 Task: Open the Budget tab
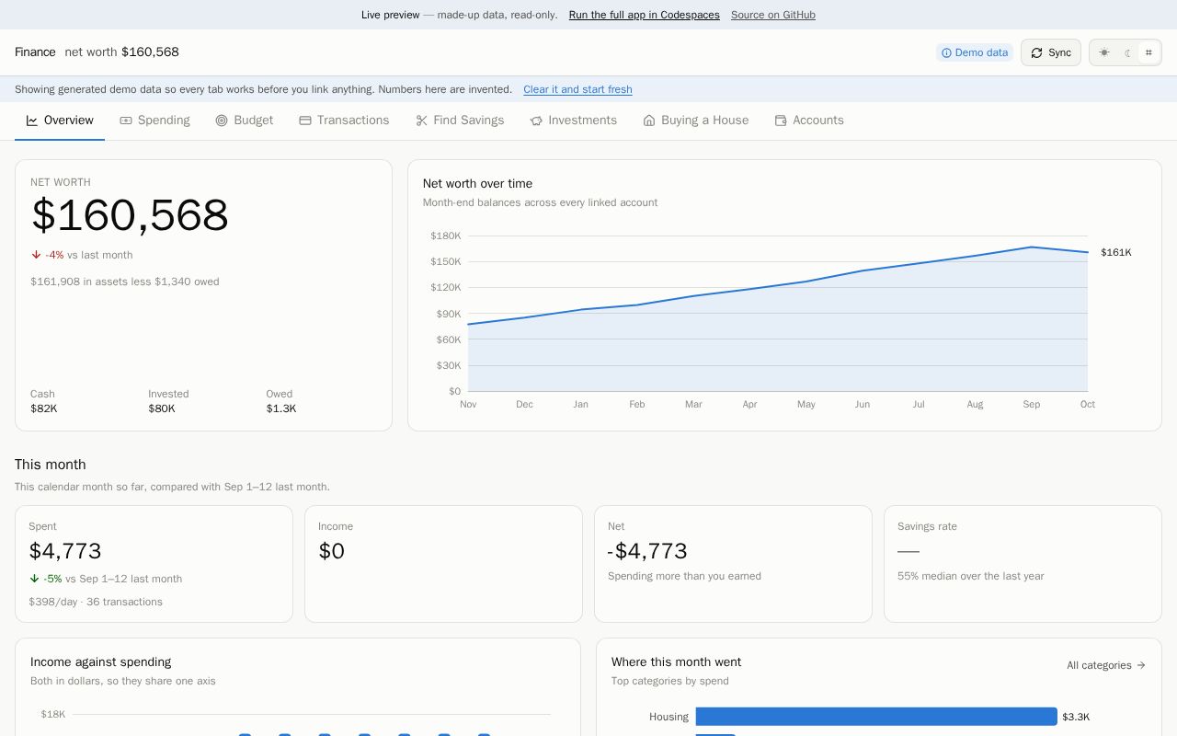click(x=245, y=121)
